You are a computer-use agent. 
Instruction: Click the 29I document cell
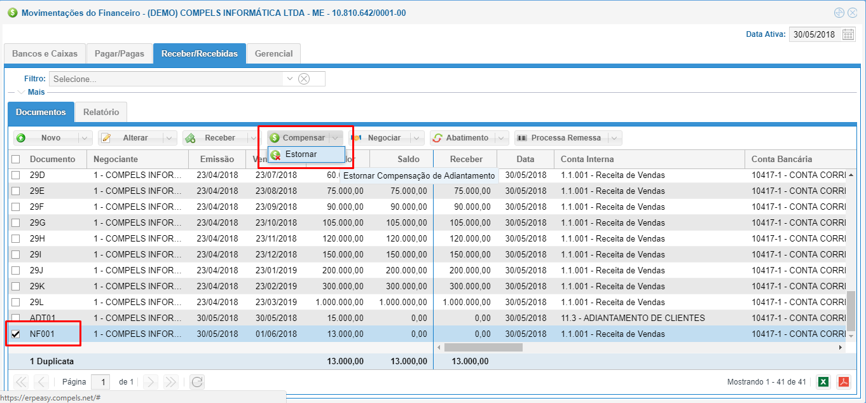coord(55,254)
